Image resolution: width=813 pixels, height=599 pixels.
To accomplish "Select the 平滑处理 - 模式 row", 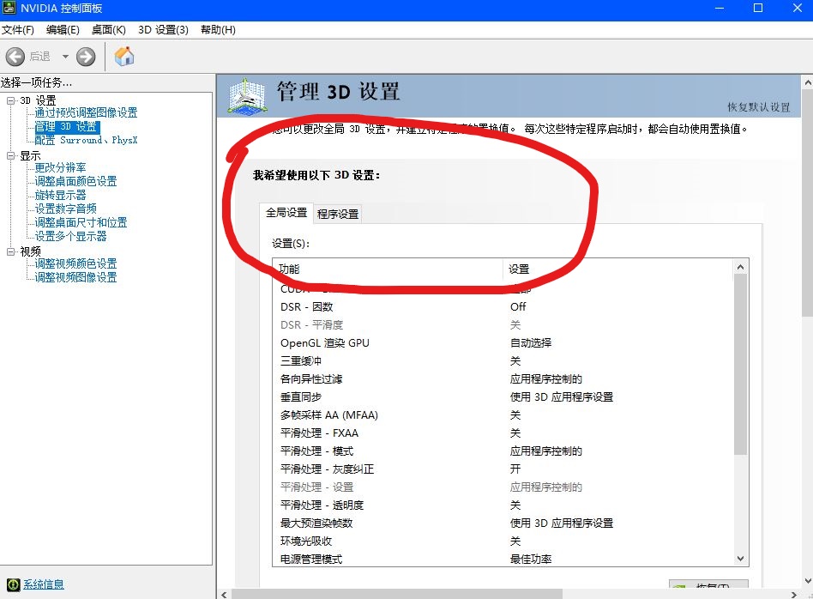I will (503, 451).
